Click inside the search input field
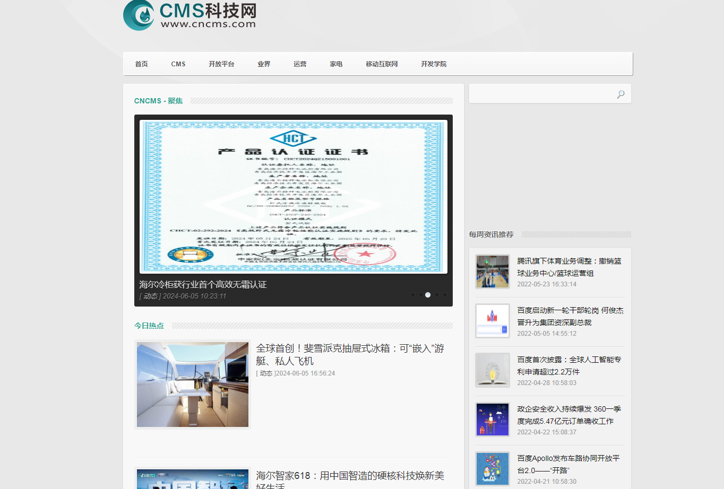724x489 pixels. coord(542,94)
